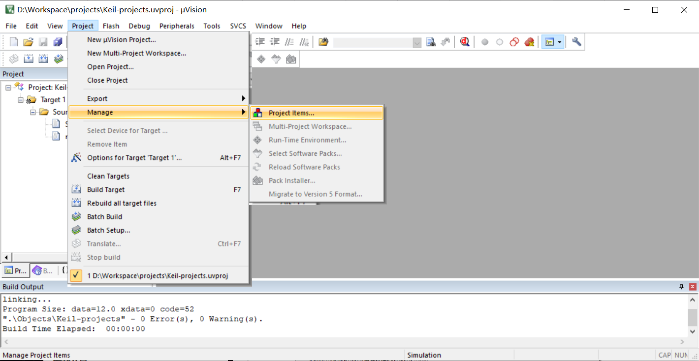Choose Open Project menu entry
Screen dimensions: 699x361
[158, 67]
